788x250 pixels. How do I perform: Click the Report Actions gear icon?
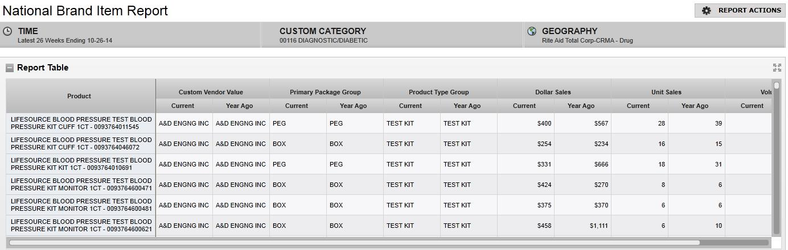coord(707,11)
